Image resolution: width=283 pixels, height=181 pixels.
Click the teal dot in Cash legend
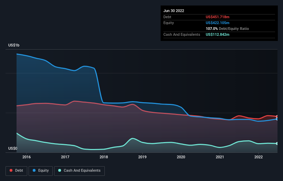click(x=60, y=170)
